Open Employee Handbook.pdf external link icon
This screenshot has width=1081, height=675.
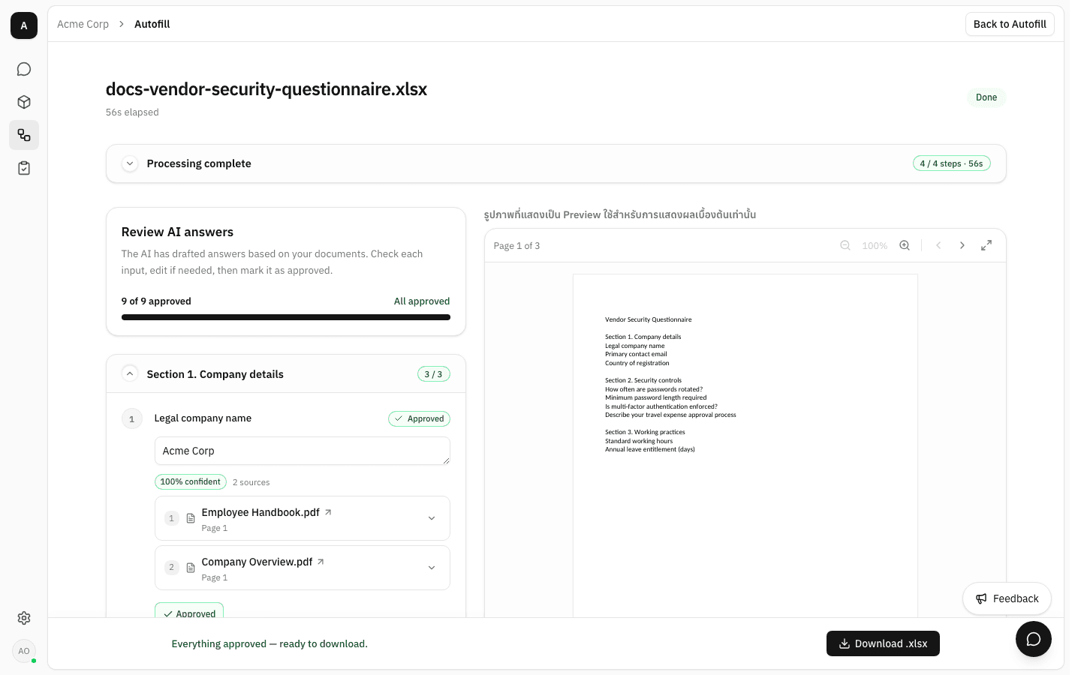point(328,512)
